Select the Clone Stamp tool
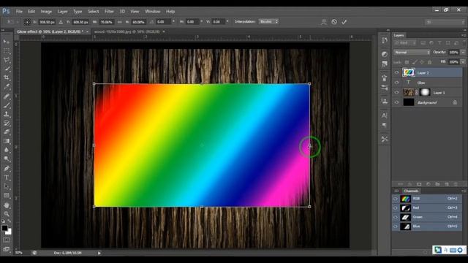Image resolution: width=468 pixels, height=263 pixels. 7,114
